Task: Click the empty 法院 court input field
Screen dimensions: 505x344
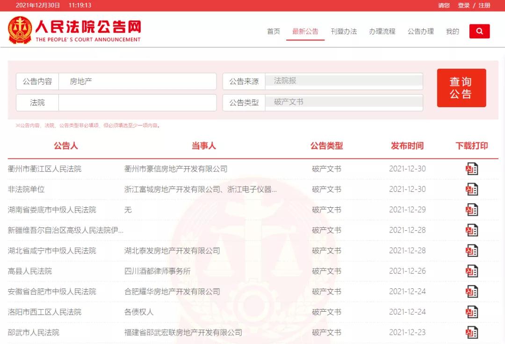Action: click(138, 102)
